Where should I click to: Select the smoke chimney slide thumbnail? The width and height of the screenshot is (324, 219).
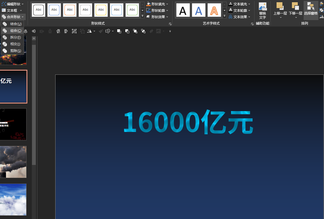[x=13, y=162]
